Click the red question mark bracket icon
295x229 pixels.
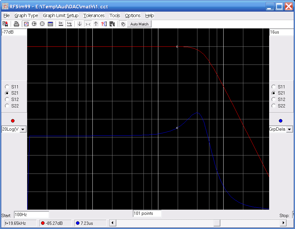tap(104, 24)
